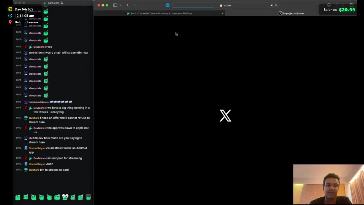This screenshot has width=364, height=205.
Task: Click the message 'hm to stream on parti'
Action: pos(54,170)
